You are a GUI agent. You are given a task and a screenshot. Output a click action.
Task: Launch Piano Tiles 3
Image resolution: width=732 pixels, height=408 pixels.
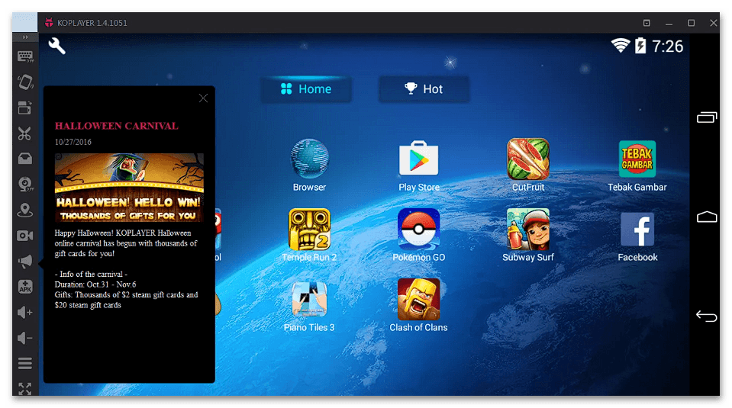pos(309,307)
